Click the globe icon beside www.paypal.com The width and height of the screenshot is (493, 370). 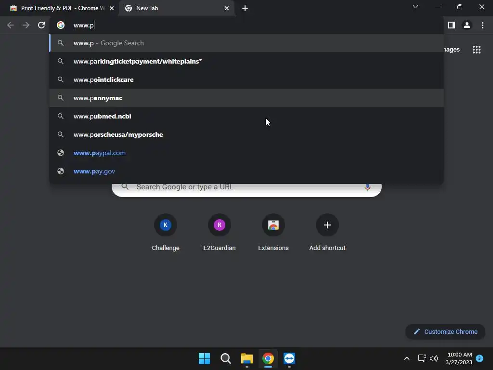[61, 153]
